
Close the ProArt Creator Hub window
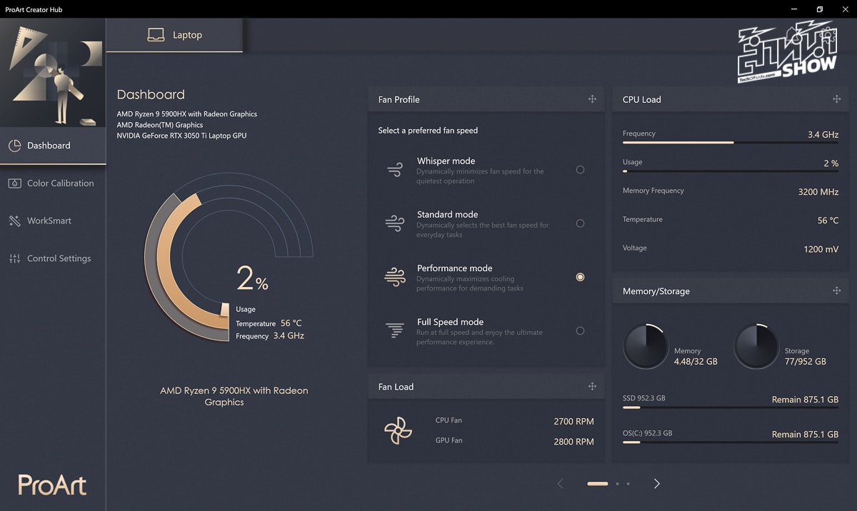click(845, 9)
